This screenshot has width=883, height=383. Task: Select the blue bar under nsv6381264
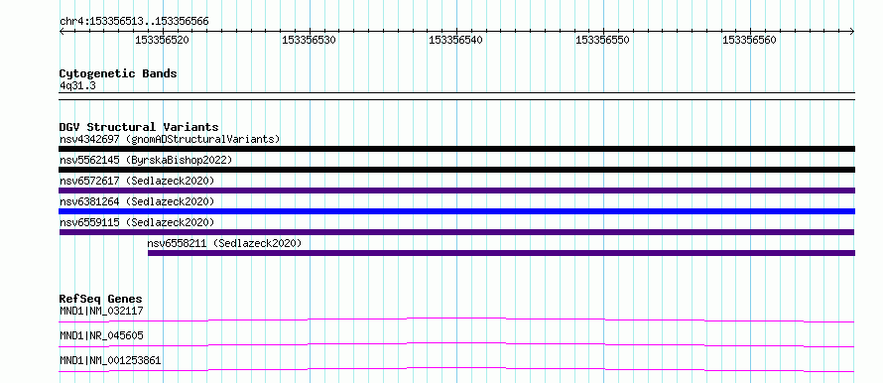point(456,211)
